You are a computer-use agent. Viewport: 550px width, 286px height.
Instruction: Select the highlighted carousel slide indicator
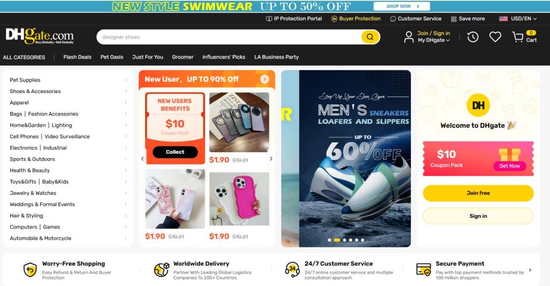coord(337,240)
